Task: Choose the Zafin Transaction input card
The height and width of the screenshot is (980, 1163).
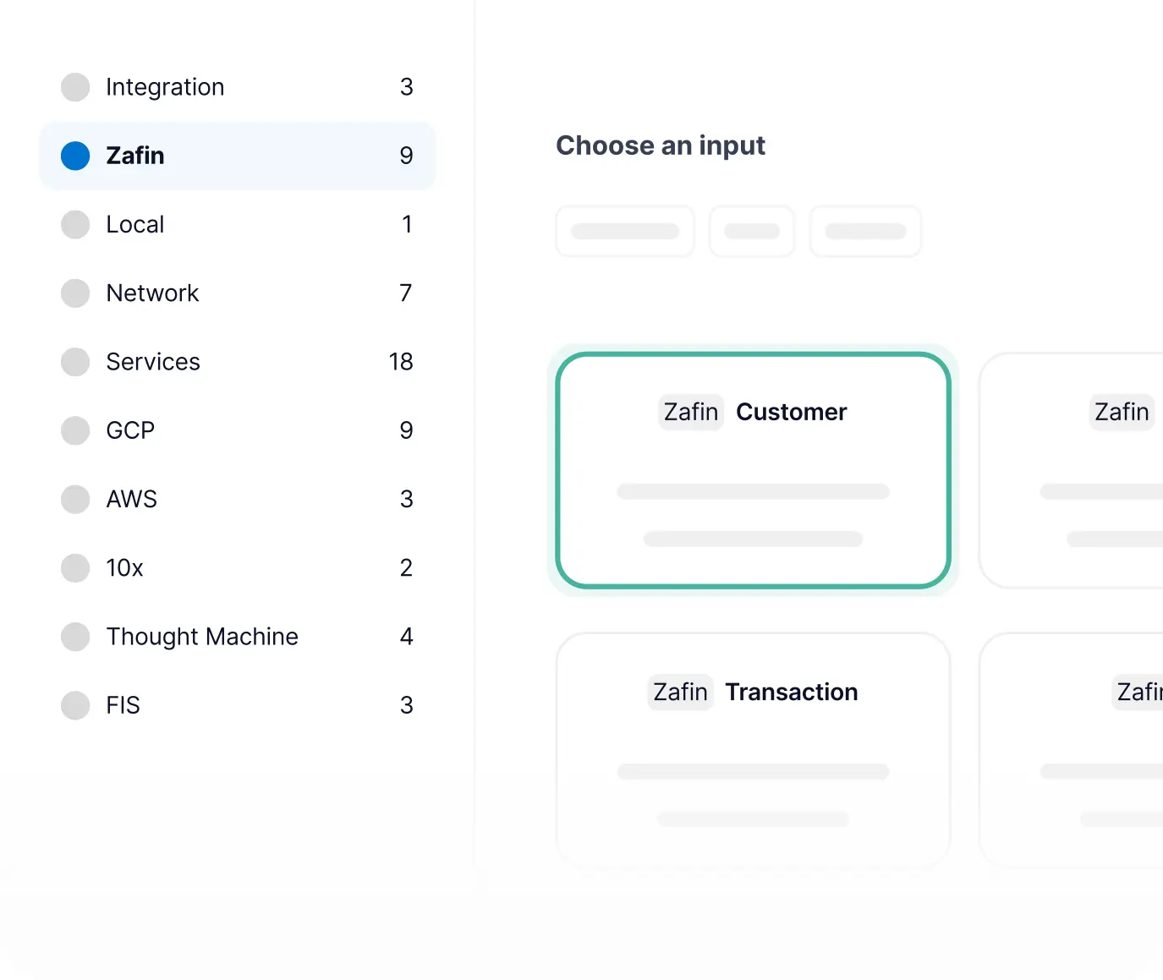Action: (x=753, y=750)
